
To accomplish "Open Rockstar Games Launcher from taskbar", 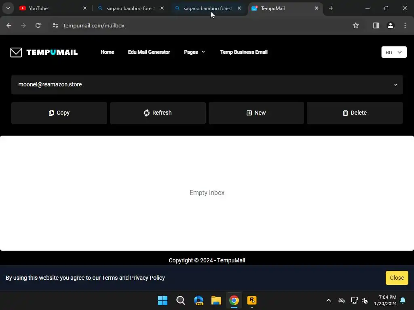I will pos(252,300).
